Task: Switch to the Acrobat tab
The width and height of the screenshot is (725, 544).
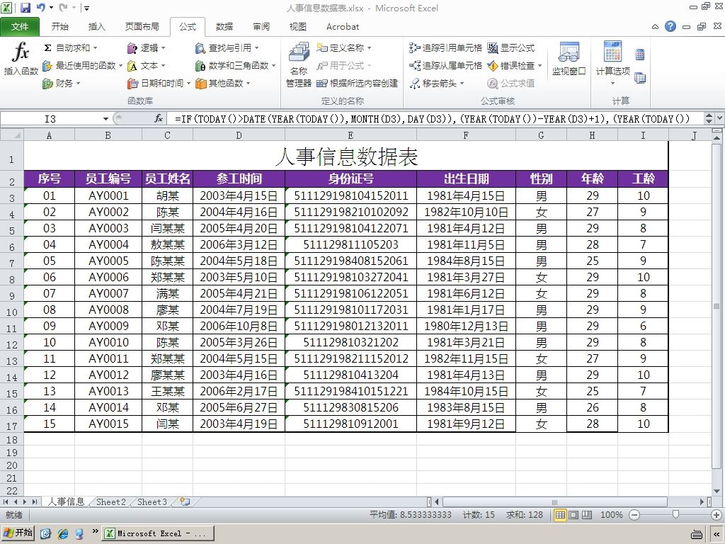Action: click(343, 27)
